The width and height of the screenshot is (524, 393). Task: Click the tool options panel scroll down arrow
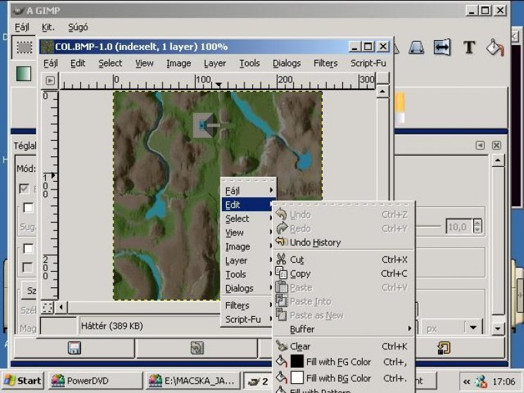498,328
